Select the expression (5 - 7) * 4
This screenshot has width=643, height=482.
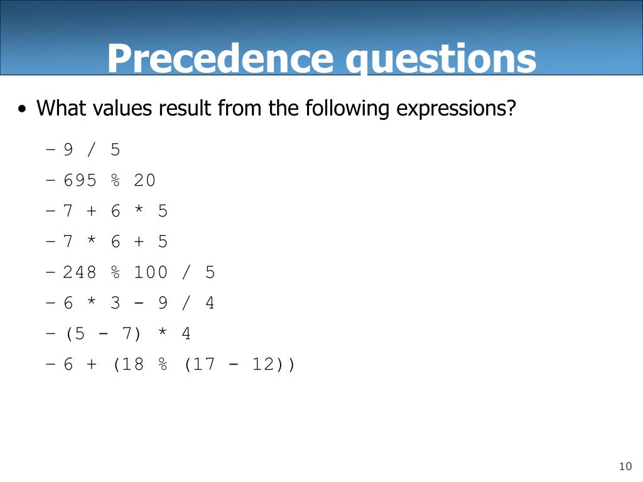point(127,334)
